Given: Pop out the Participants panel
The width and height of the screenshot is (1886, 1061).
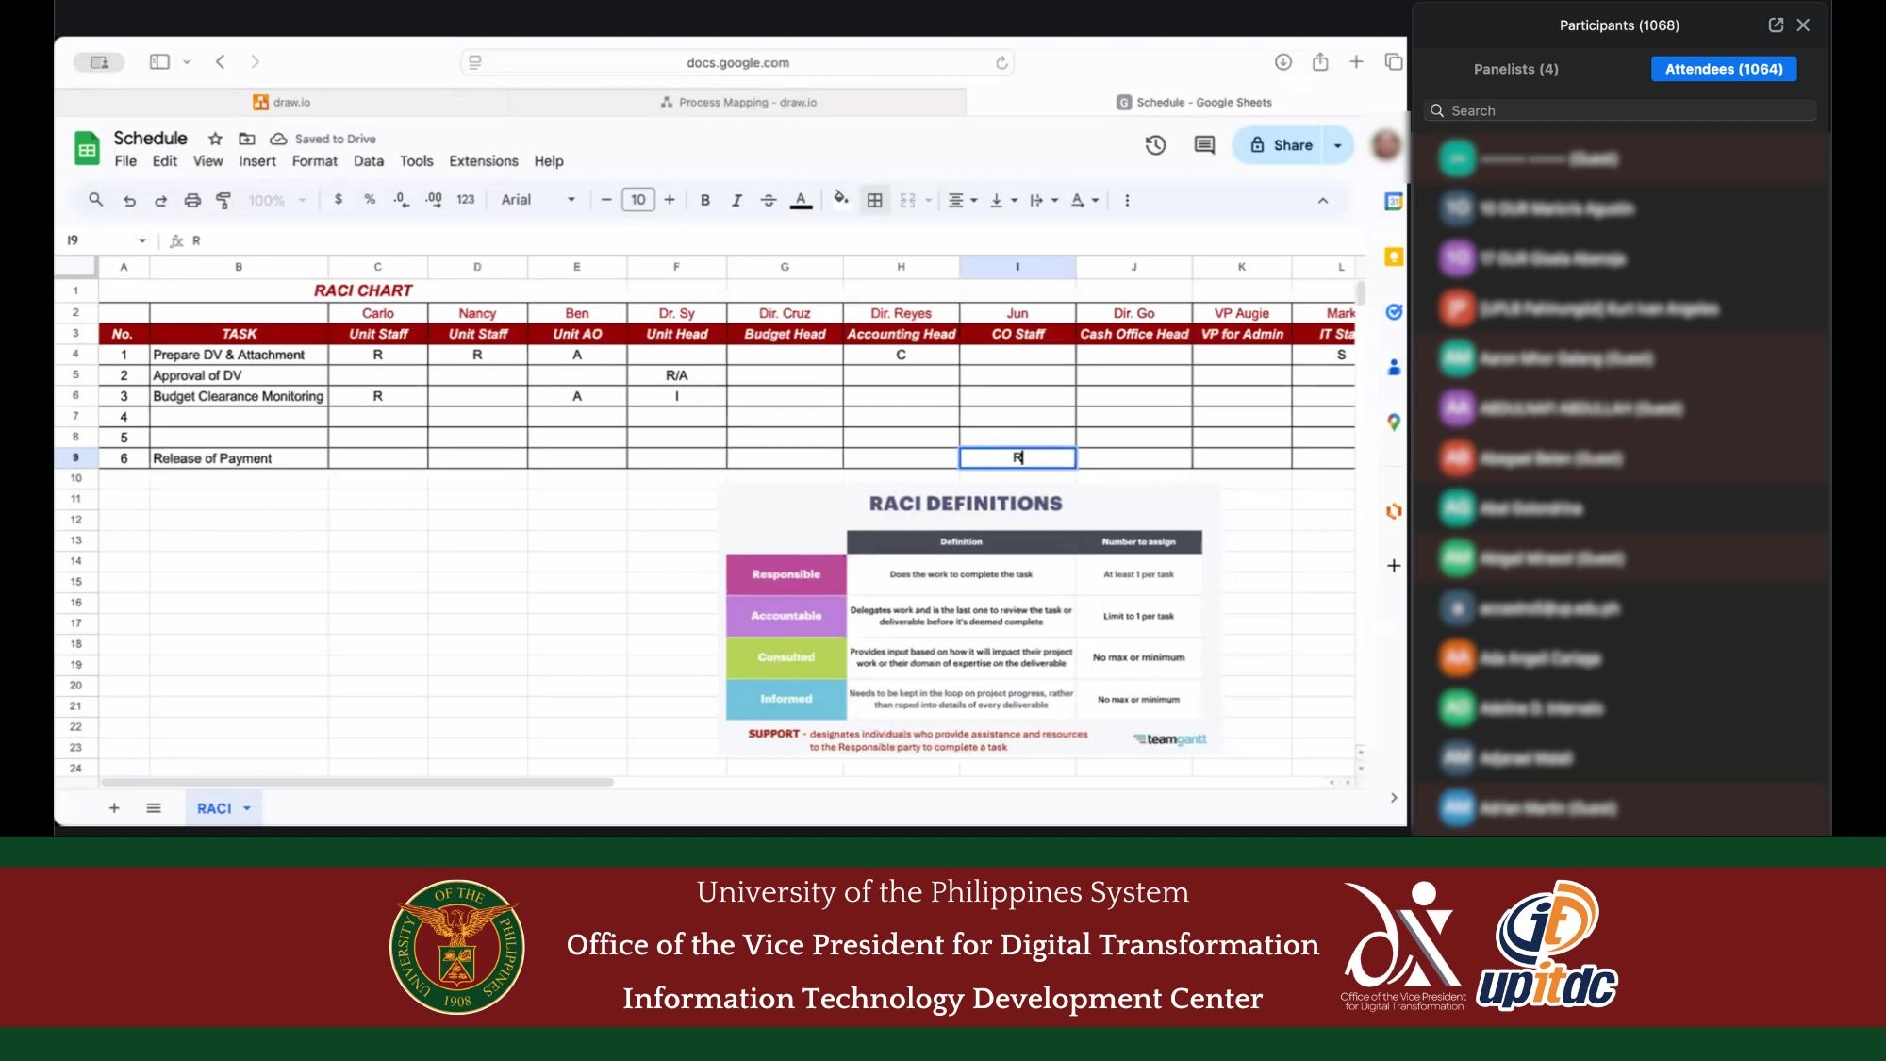Looking at the screenshot, I should 1776,25.
